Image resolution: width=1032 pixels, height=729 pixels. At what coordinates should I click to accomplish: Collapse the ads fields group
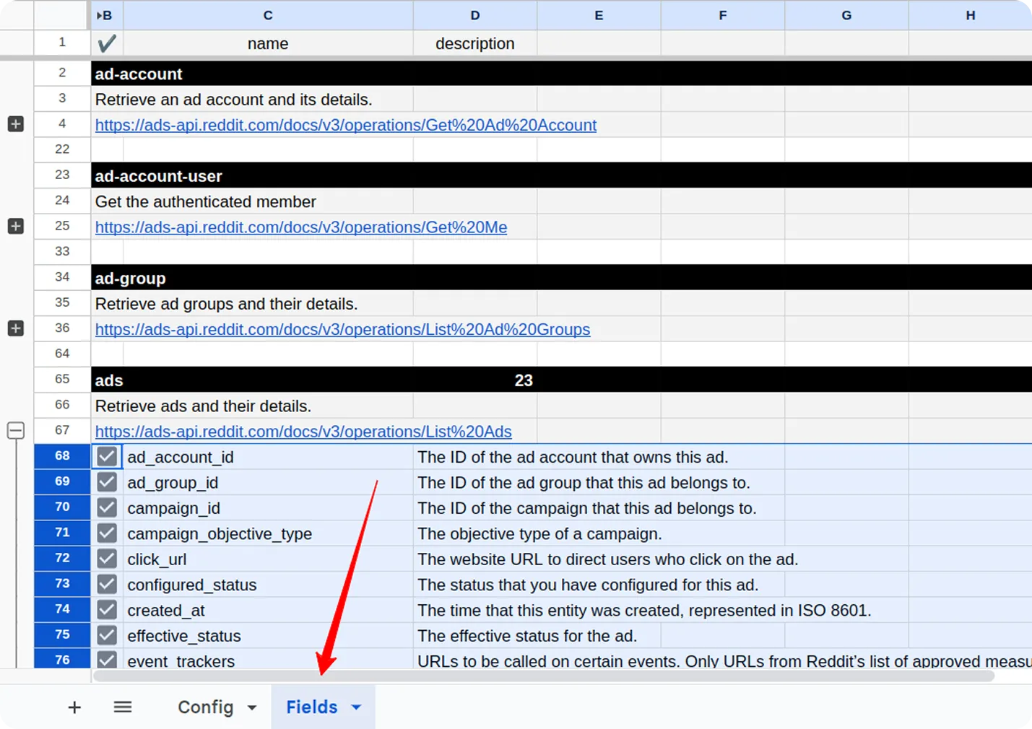coord(15,430)
